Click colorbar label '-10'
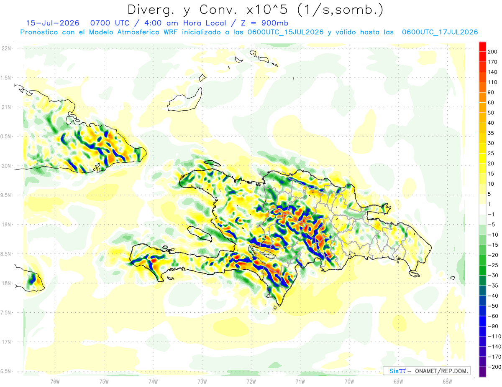The height and width of the screenshot is (387, 502). coord(493,235)
